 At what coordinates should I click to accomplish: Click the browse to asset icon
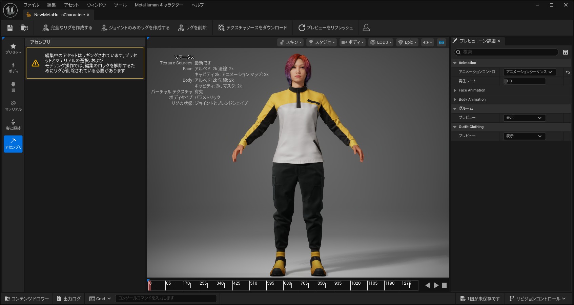24,28
